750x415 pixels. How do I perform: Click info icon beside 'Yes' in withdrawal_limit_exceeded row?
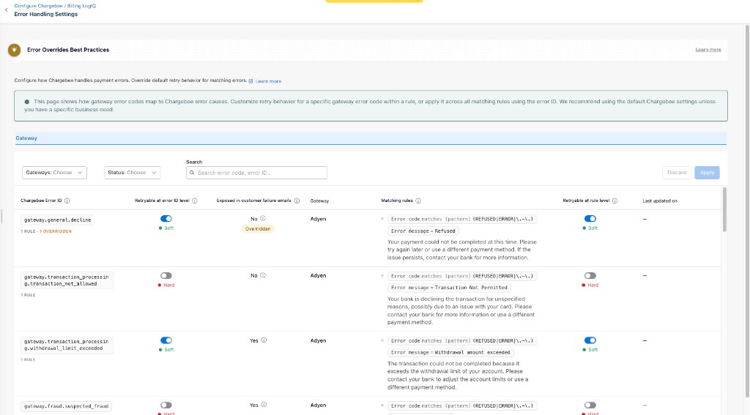click(x=264, y=340)
